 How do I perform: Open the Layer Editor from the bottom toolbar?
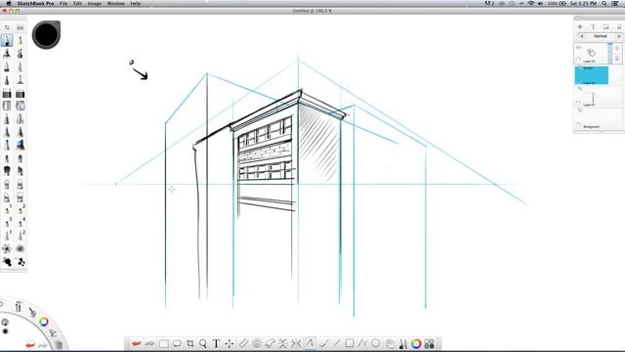pyautogui.click(x=390, y=343)
